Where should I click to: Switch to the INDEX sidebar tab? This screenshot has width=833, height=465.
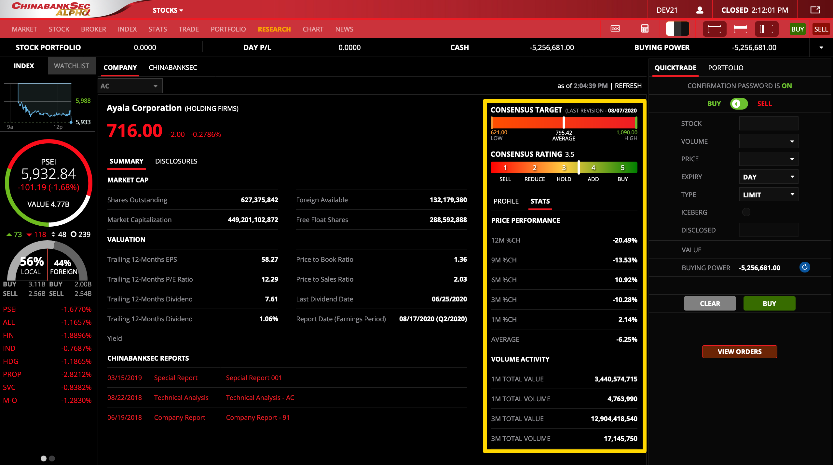point(24,66)
